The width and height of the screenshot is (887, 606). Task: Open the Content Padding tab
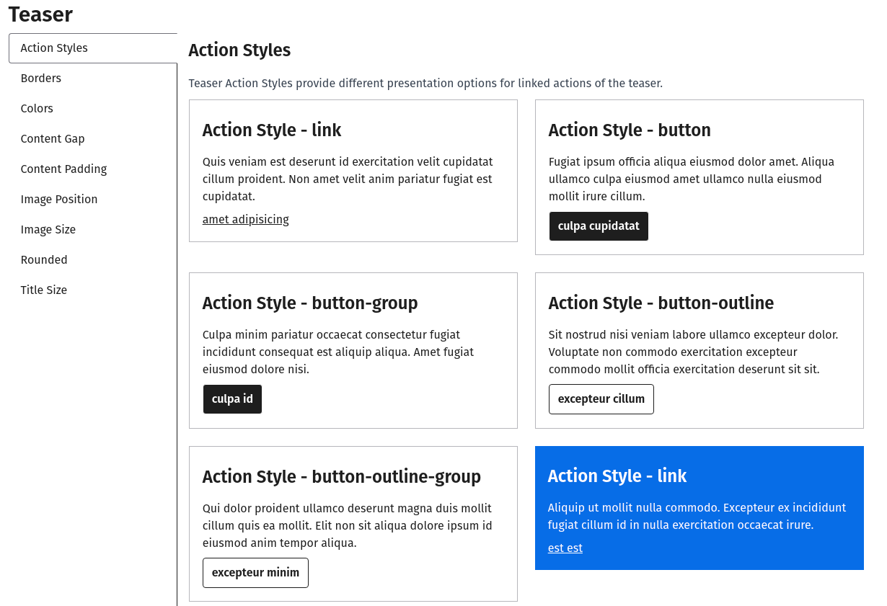(x=63, y=169)
